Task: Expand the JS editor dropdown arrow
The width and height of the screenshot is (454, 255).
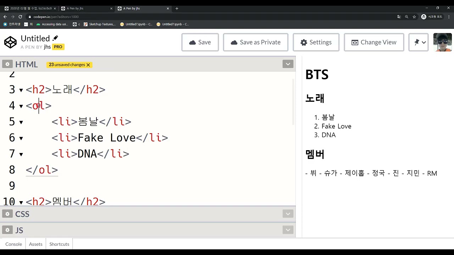Action: pyautogui.click(x=288, y=230)
